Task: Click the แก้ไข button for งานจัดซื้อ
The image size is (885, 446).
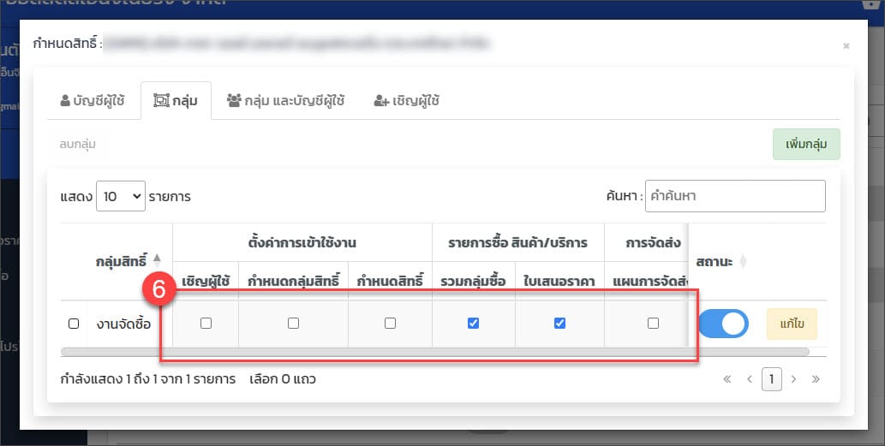Action: 791,324
